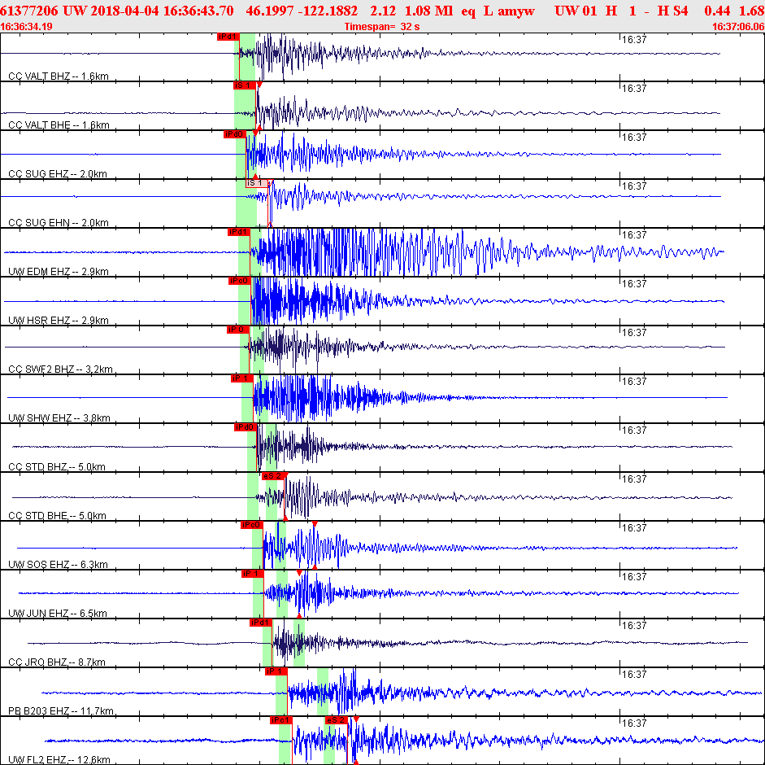Viewport: 765px width, 765px height.
Task: Click the 16:37 time label on EDM trace
Action: click(x=633, y=235)
